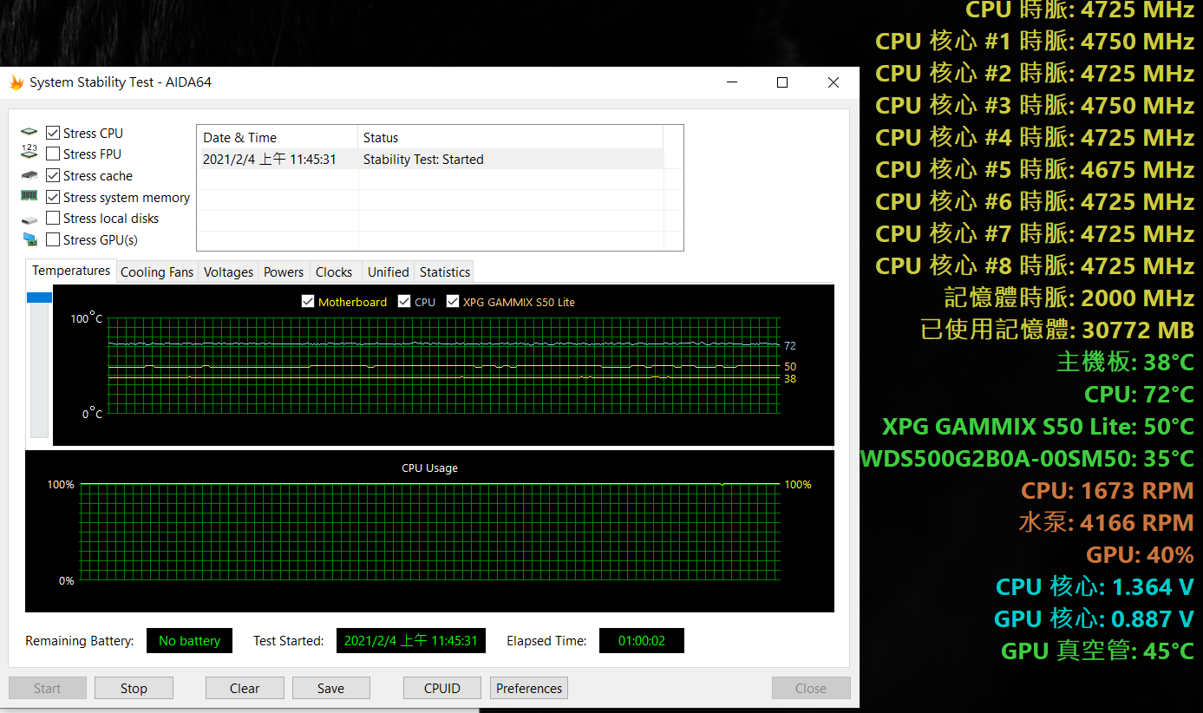The image size is (1203, 713).
Task: Save the stability test results
Action: (330, 688)
